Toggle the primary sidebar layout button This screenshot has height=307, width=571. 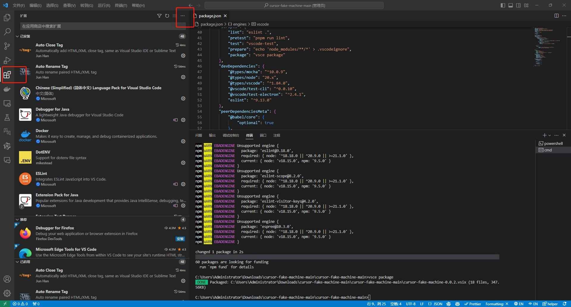[x=503, y=5]
